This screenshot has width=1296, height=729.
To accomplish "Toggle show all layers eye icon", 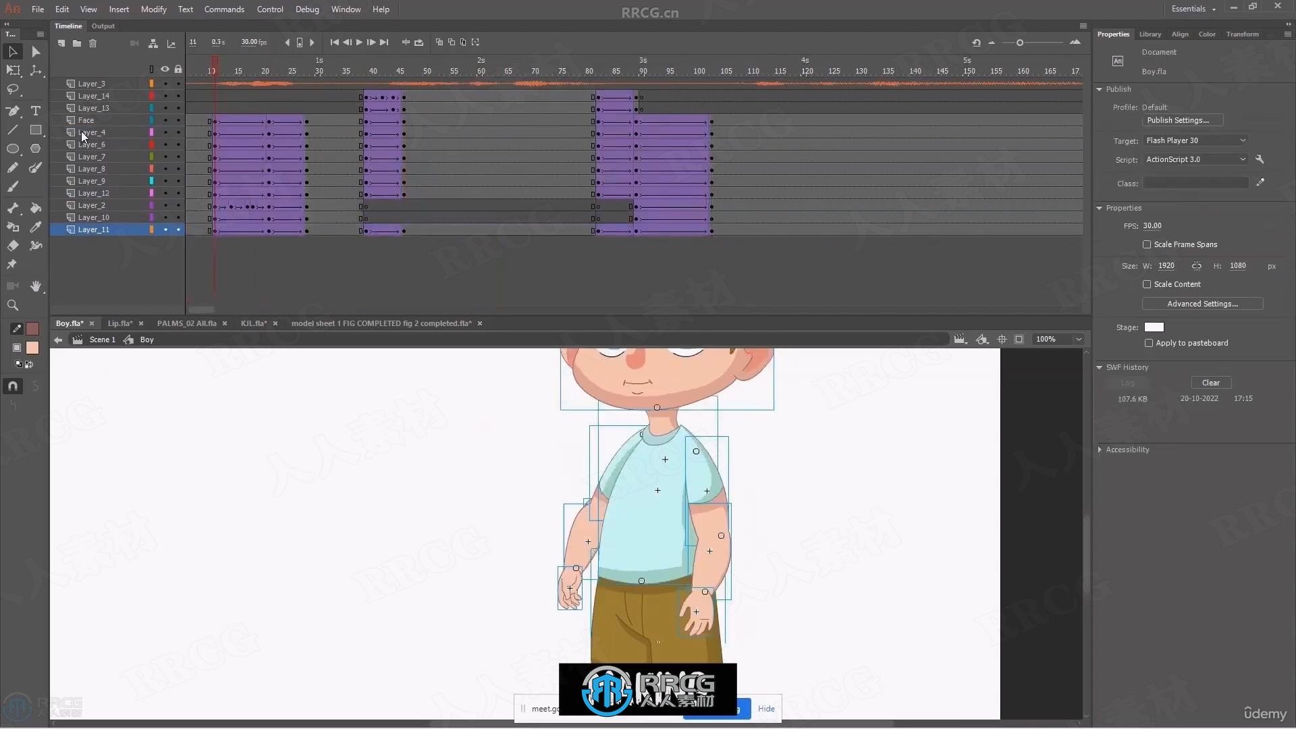I will (165, 69).
